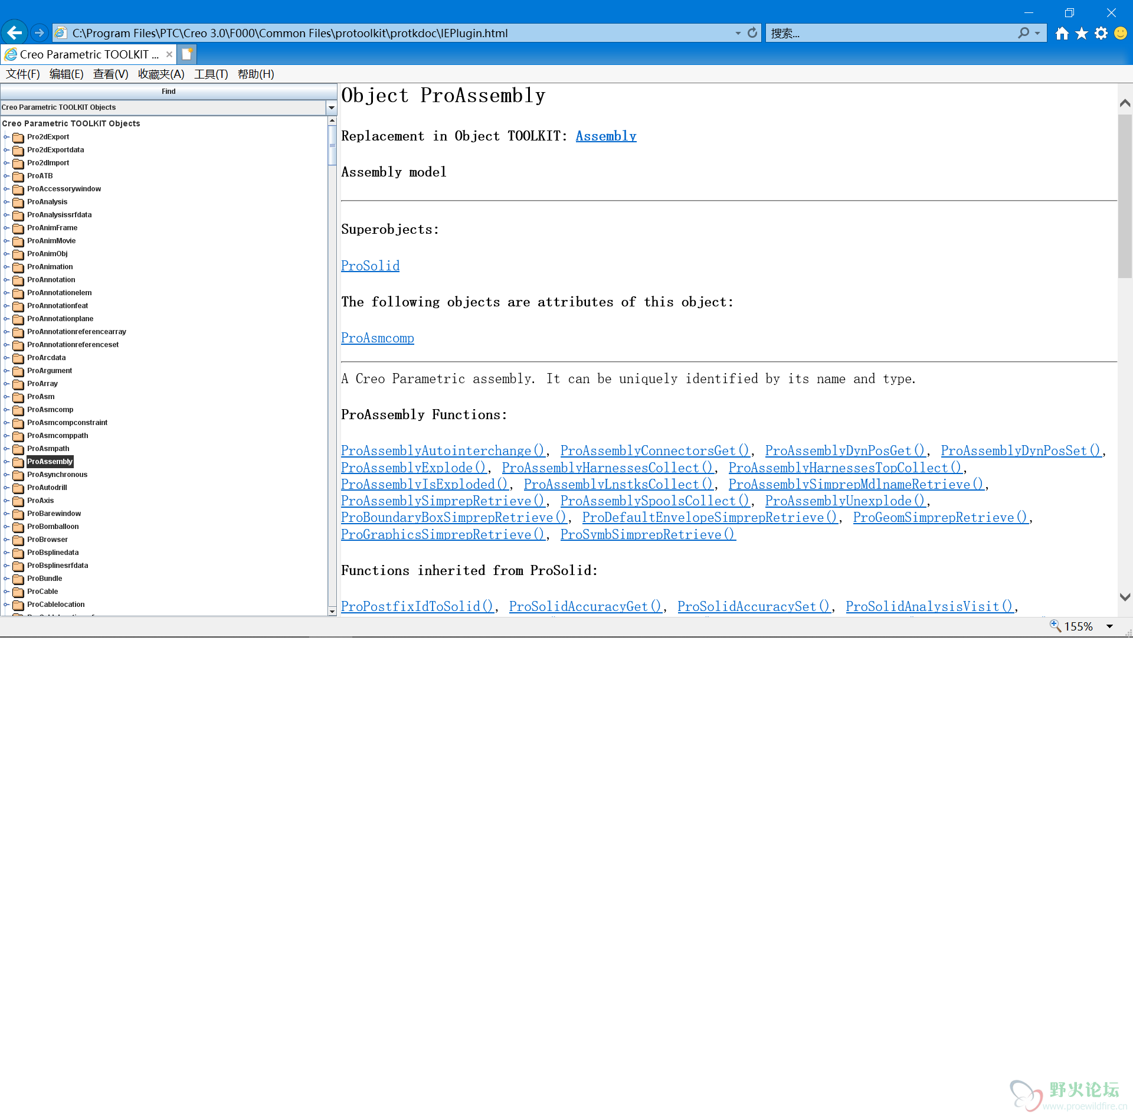Click the ProATB folder icon
The image size is (1133, 1117).
[18, 176]
